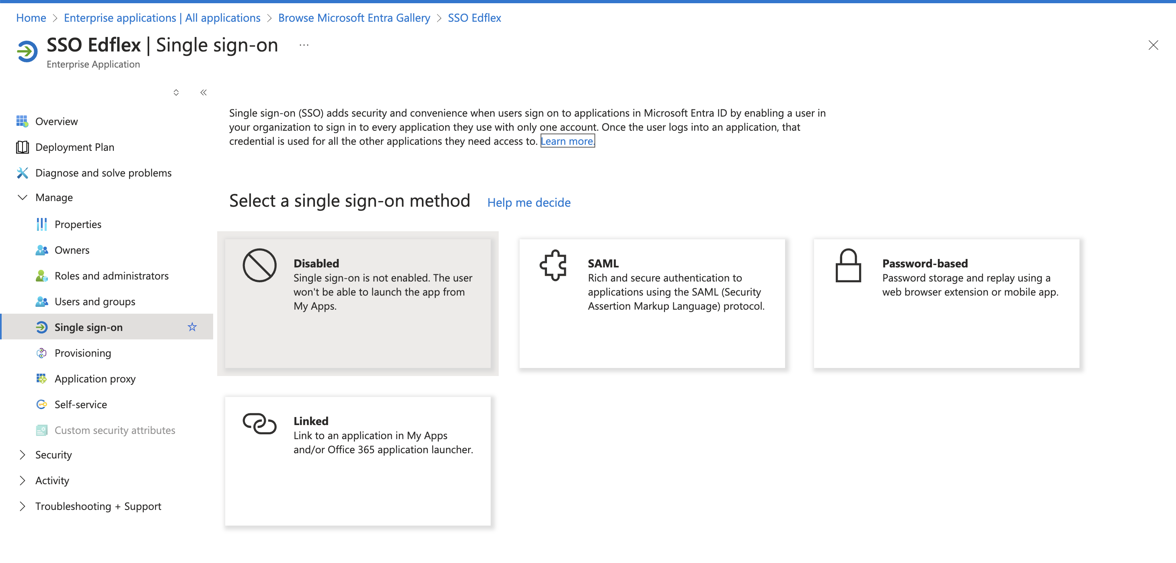Screen dimensions: 1176x563
Task: Click the Security section label
Action: pos(53,455)
